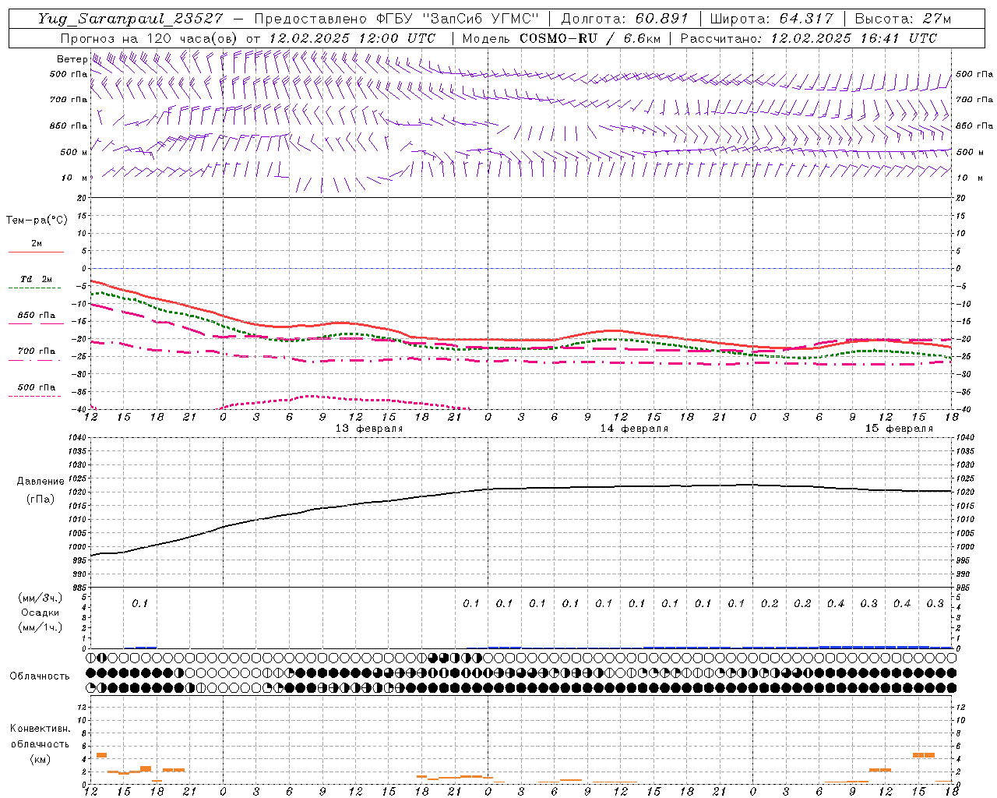Click the Давление pressure panel label
Viewport: 997px width, 798px height.
click(x=41, y=482)
